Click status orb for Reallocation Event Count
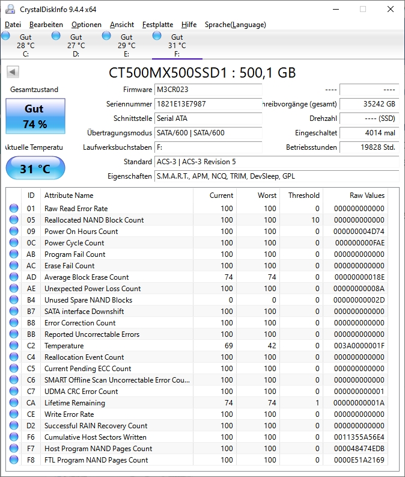This screenshot has width=405, height=477. click(x=14, y=357)
